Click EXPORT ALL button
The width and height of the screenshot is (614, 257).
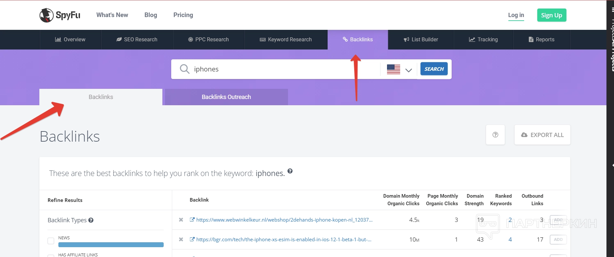coord(542,135)
